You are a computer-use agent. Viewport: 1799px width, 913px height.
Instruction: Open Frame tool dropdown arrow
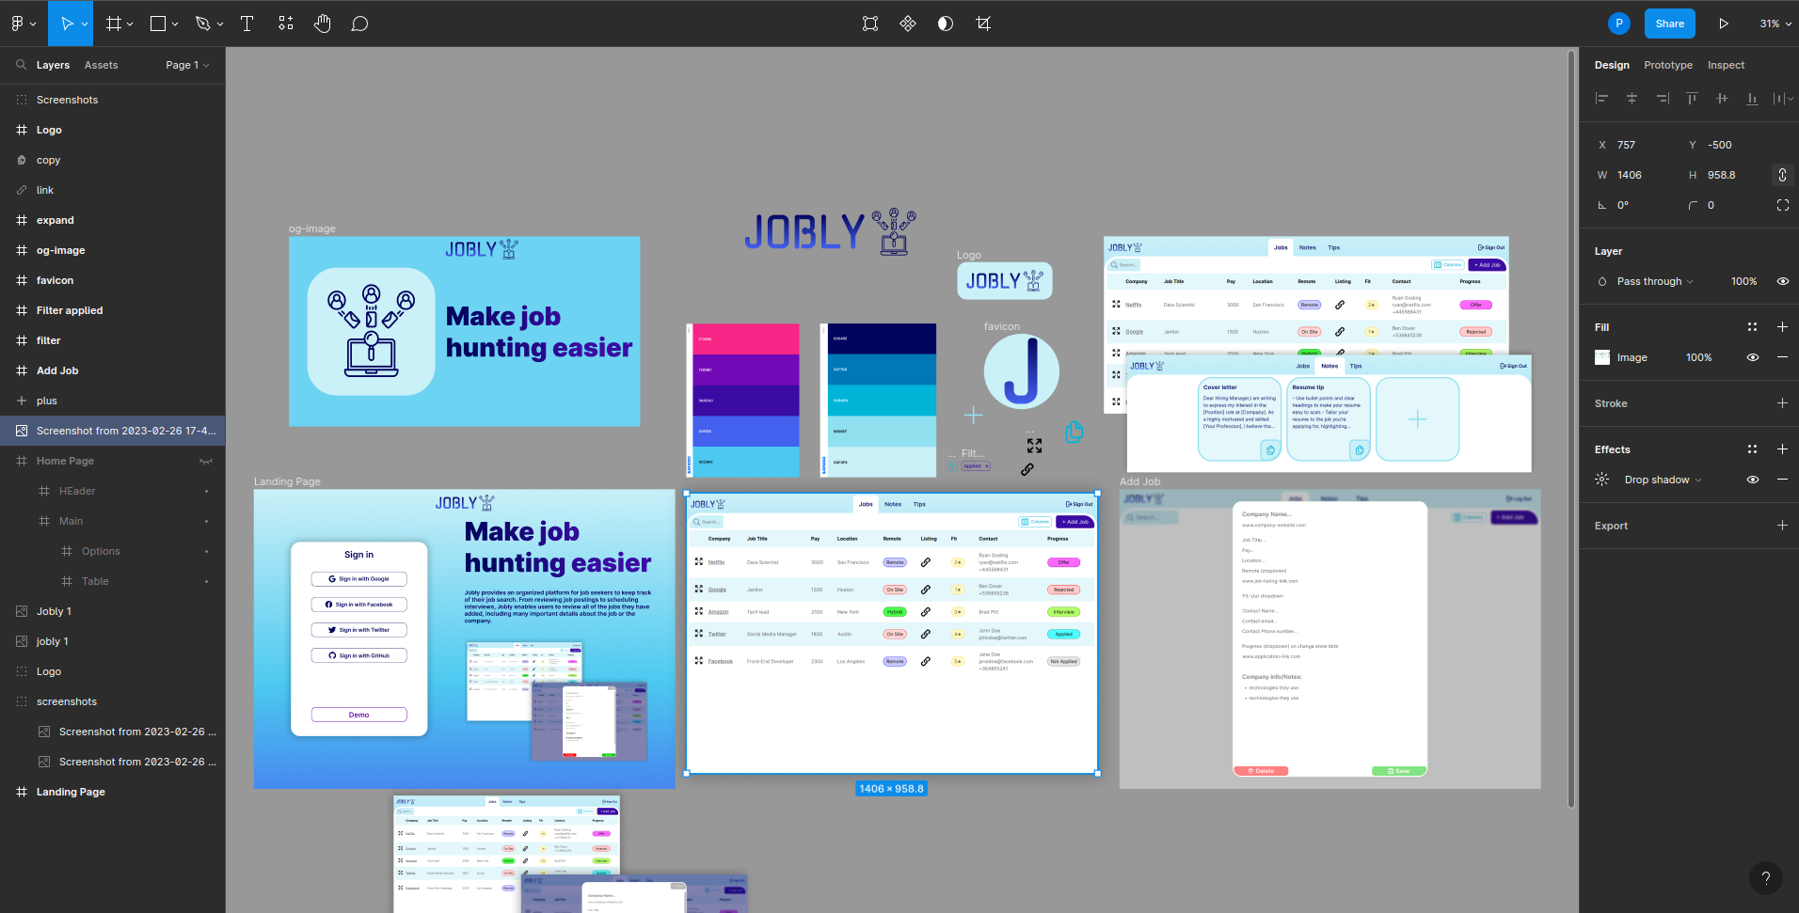tap(130, 24)
